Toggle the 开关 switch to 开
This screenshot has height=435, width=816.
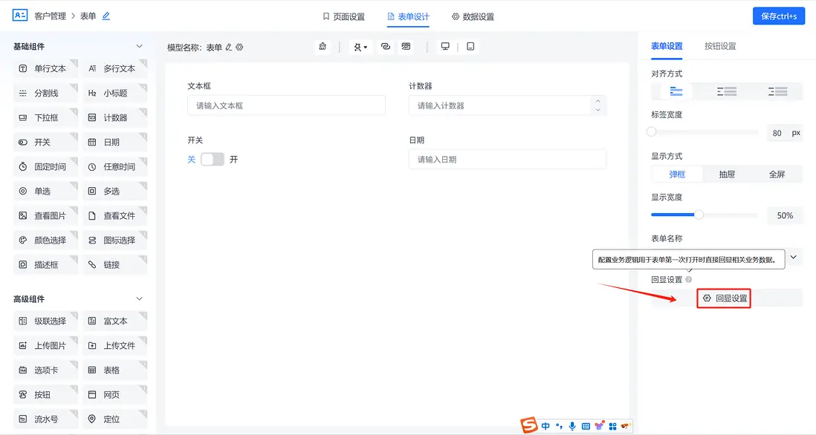point(213,159)
